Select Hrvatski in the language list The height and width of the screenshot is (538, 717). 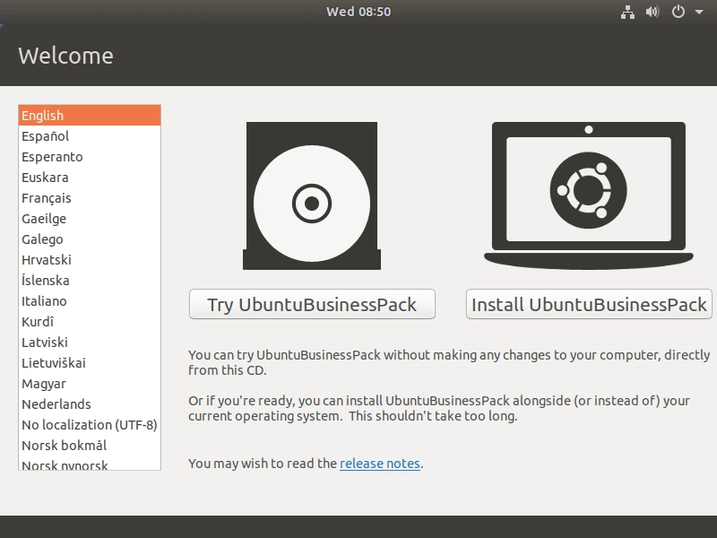(90, 259)
